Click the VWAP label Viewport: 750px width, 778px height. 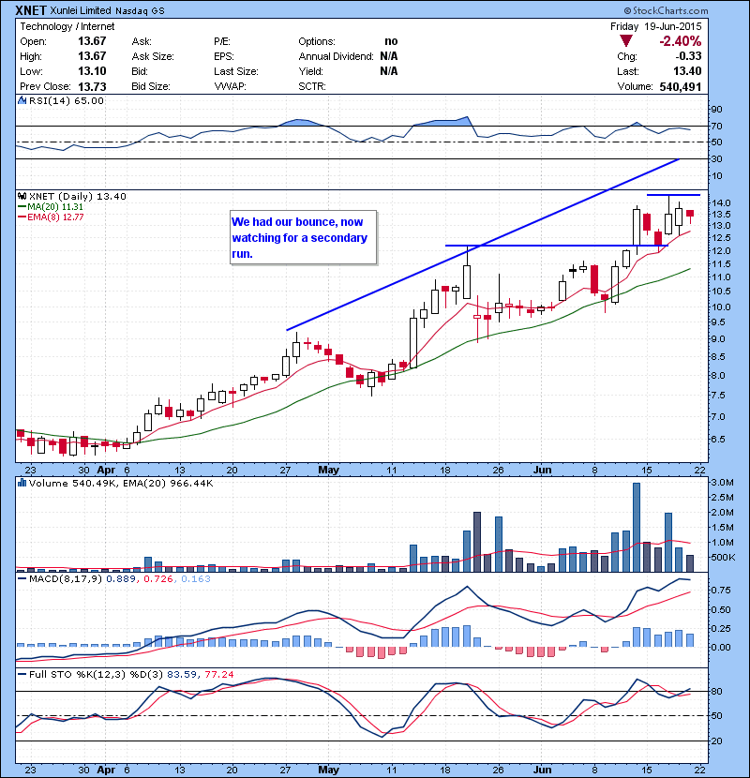coord(230,86)
